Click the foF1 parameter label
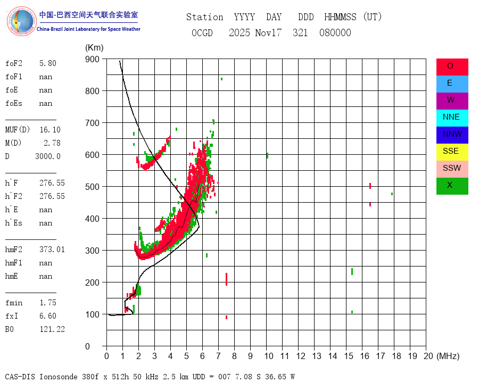479x383 pixels. [14, 77]
